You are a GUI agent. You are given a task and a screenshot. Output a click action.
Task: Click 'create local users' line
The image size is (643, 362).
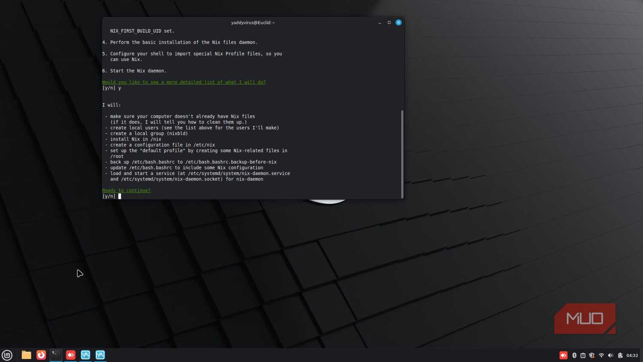click(x=192, y=128)
